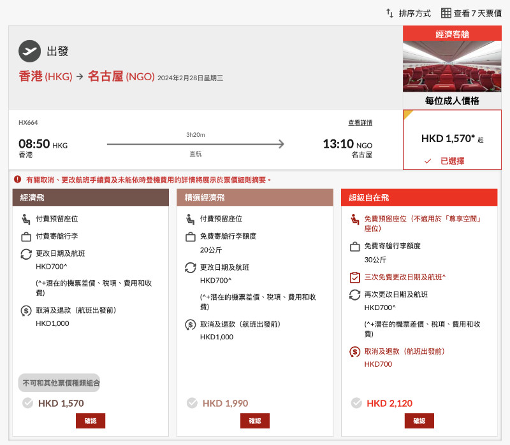
Task: Click the 30公斤 baggage allowance text
Action: 375,260
